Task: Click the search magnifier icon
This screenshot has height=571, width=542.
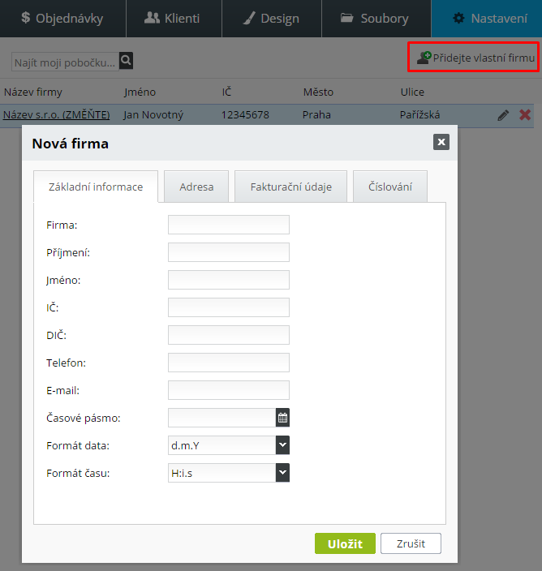Action: [x=126, y=61]
